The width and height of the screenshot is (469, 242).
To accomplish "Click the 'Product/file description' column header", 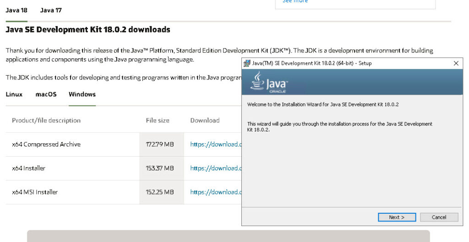I will click(x=46, y=121).
